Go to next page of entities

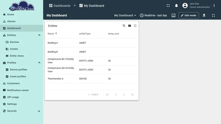124,95
